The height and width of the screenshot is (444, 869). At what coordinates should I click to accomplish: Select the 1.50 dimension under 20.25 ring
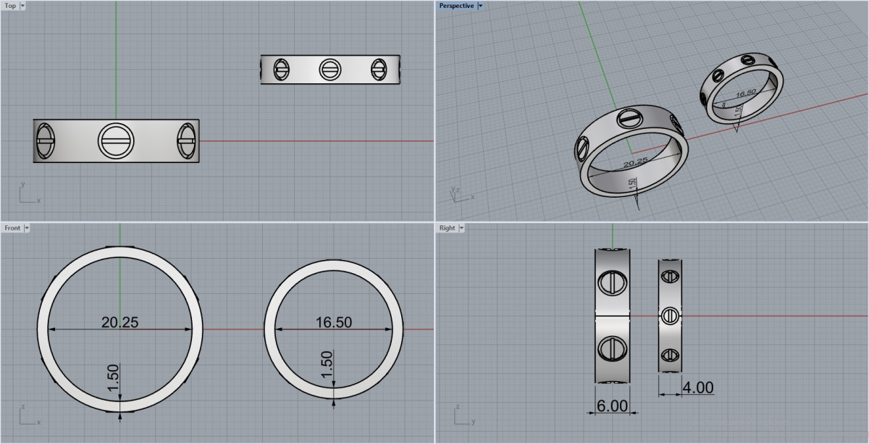[114, 377]
